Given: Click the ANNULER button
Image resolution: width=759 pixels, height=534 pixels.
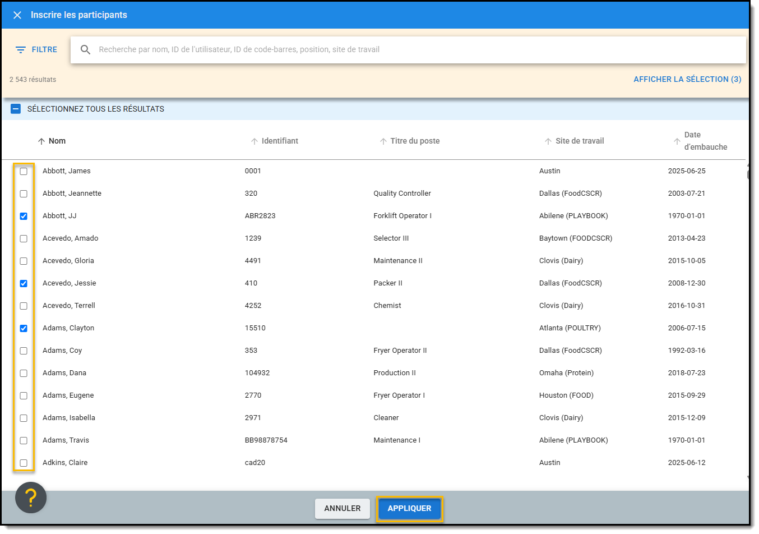Looking at the screenshot, I should tap(342, 509).
